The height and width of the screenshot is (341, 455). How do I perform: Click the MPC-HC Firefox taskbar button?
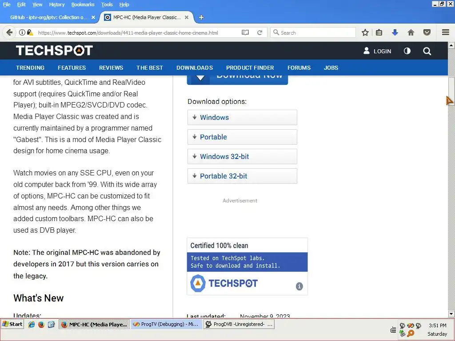coord(94,324)
